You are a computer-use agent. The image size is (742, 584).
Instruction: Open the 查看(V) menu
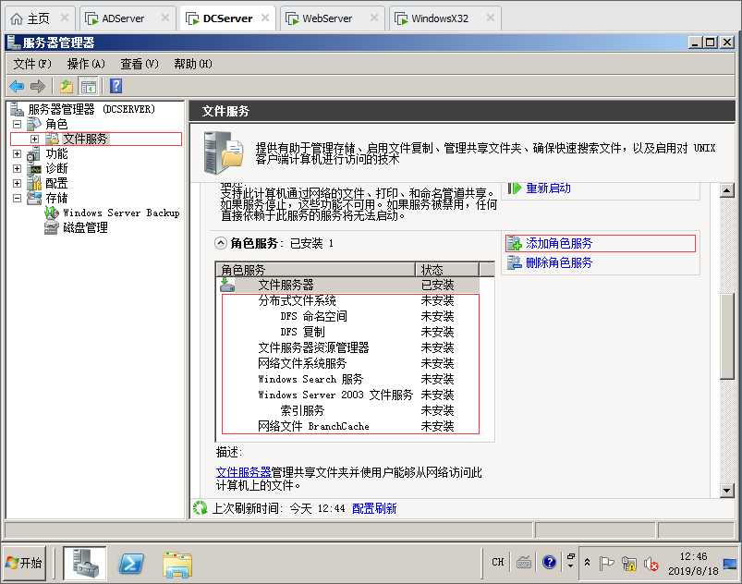pos(140,64)
